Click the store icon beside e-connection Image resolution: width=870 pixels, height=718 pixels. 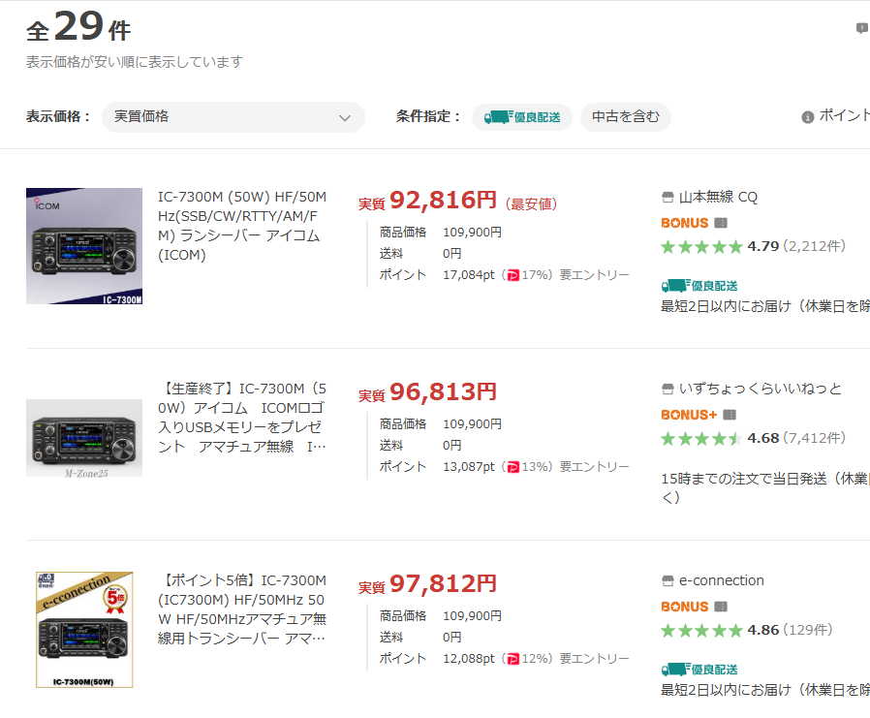[667, 580]
